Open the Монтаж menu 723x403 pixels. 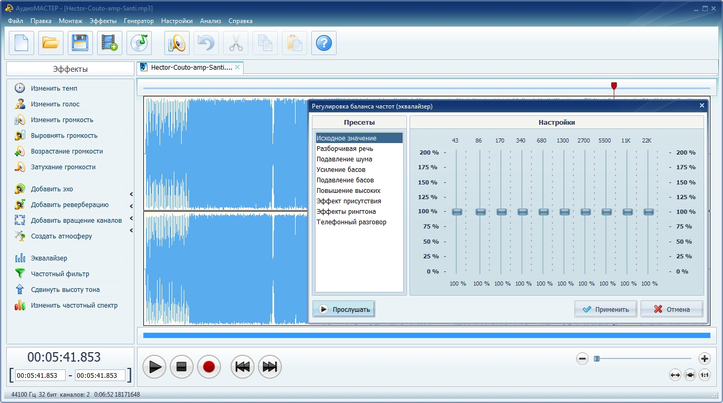[70, 21]
